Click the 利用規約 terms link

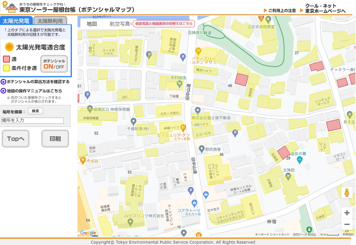click(x=348, y=235)
